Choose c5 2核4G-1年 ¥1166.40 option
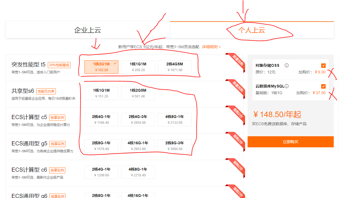The image size is (339, 198). (x=101, y=120)
